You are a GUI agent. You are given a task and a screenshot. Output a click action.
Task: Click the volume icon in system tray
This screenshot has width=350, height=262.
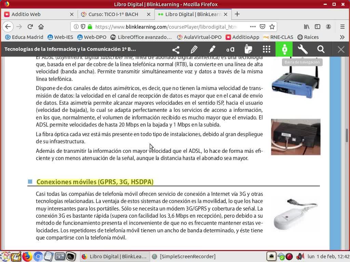click(300, 257)
